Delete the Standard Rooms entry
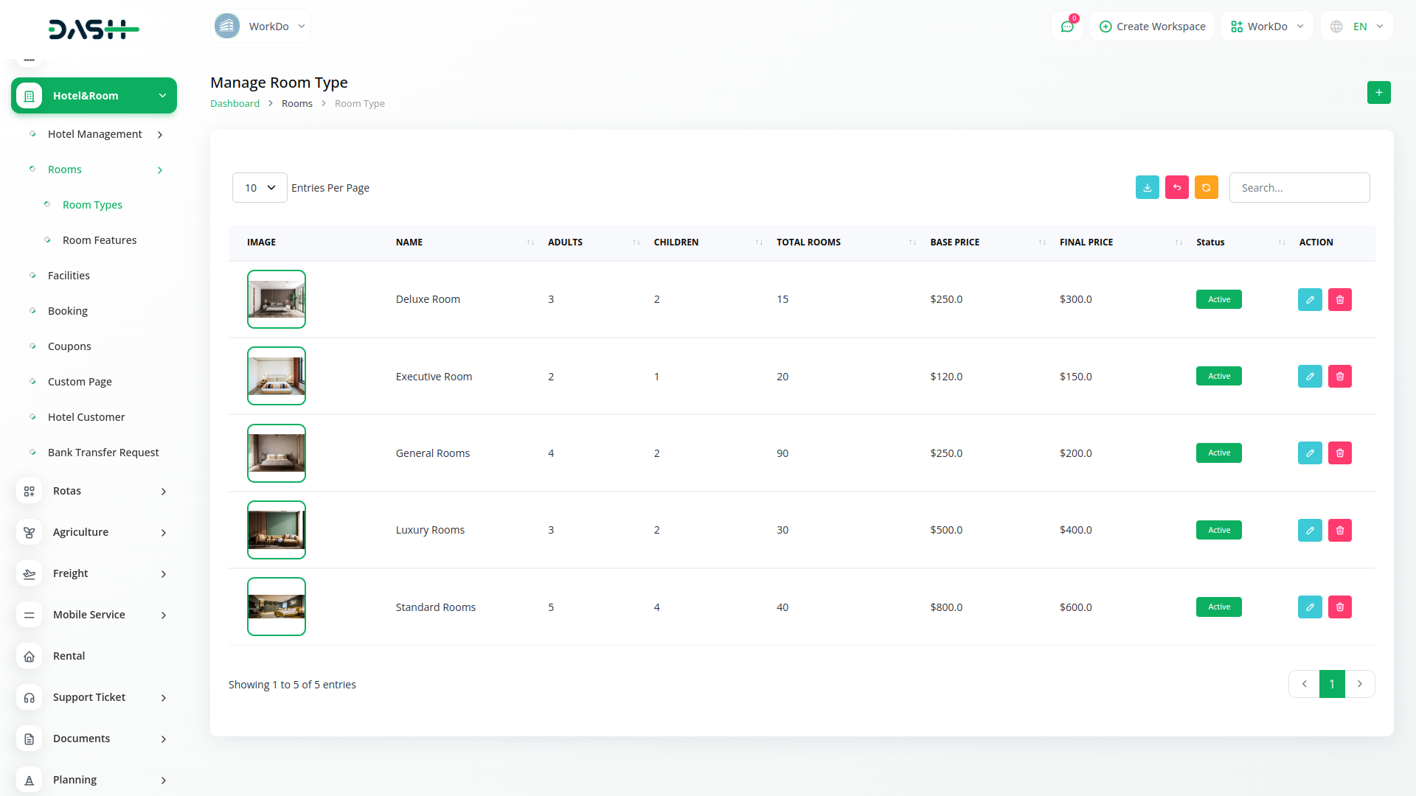The image size is (1416, 796). pos(1339,607)
